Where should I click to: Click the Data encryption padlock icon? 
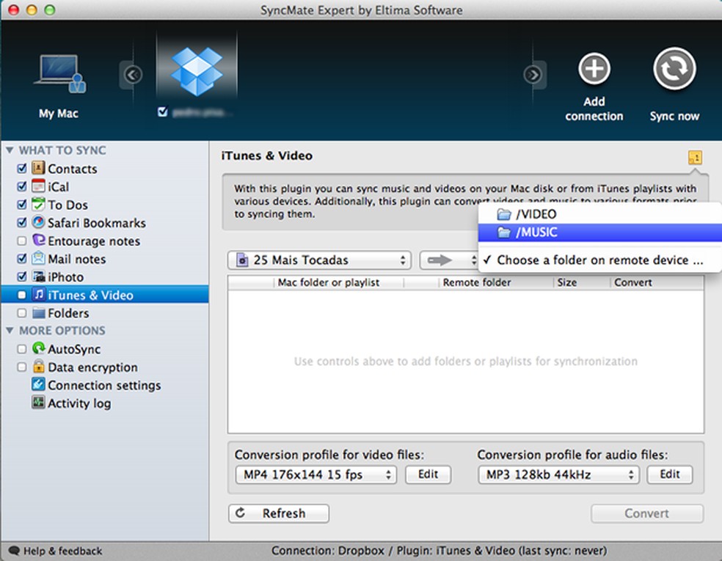[x=38, y=367]
